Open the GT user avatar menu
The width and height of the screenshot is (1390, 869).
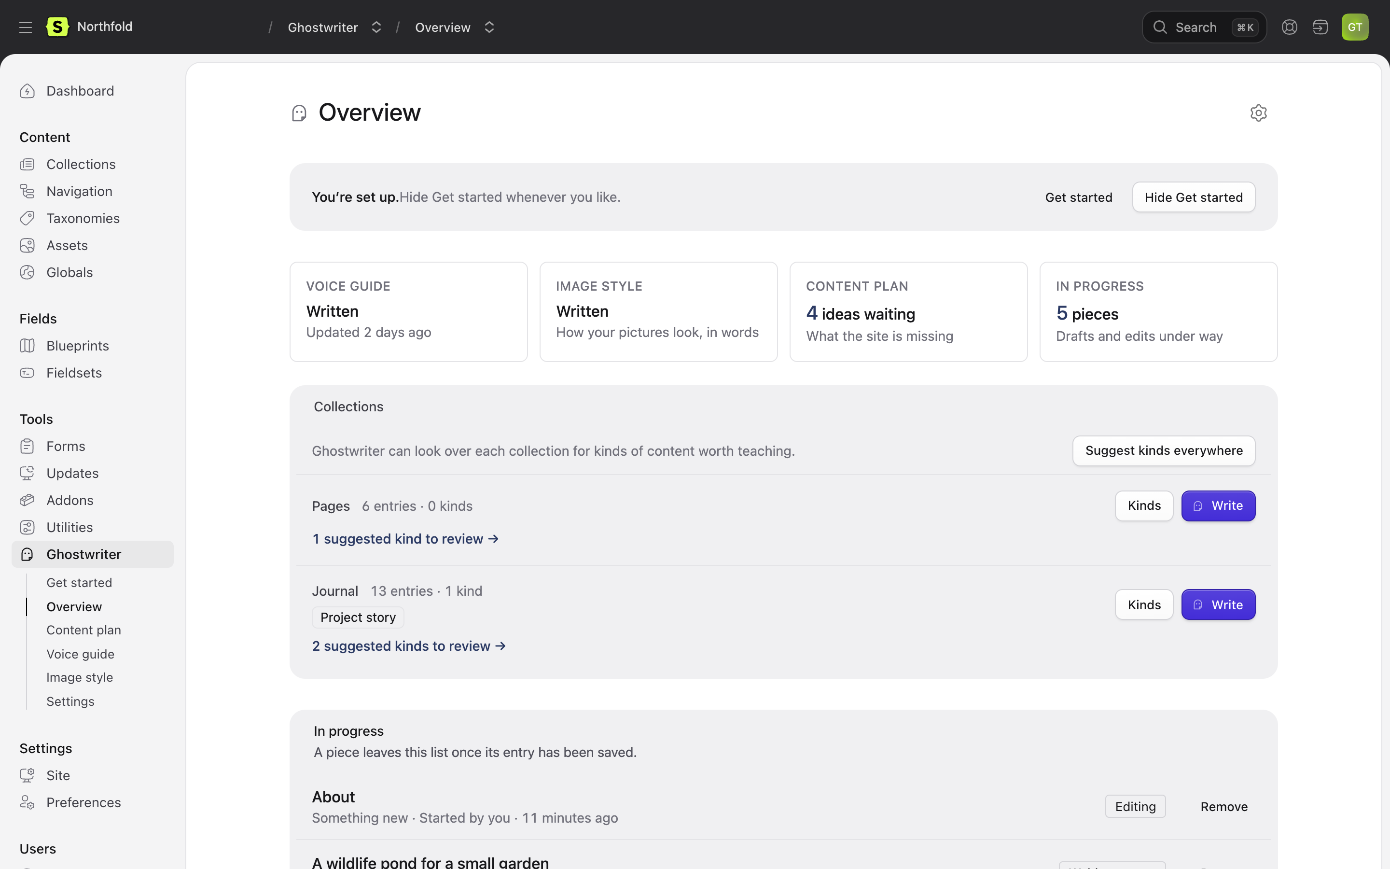click(x=1355, y=27)
